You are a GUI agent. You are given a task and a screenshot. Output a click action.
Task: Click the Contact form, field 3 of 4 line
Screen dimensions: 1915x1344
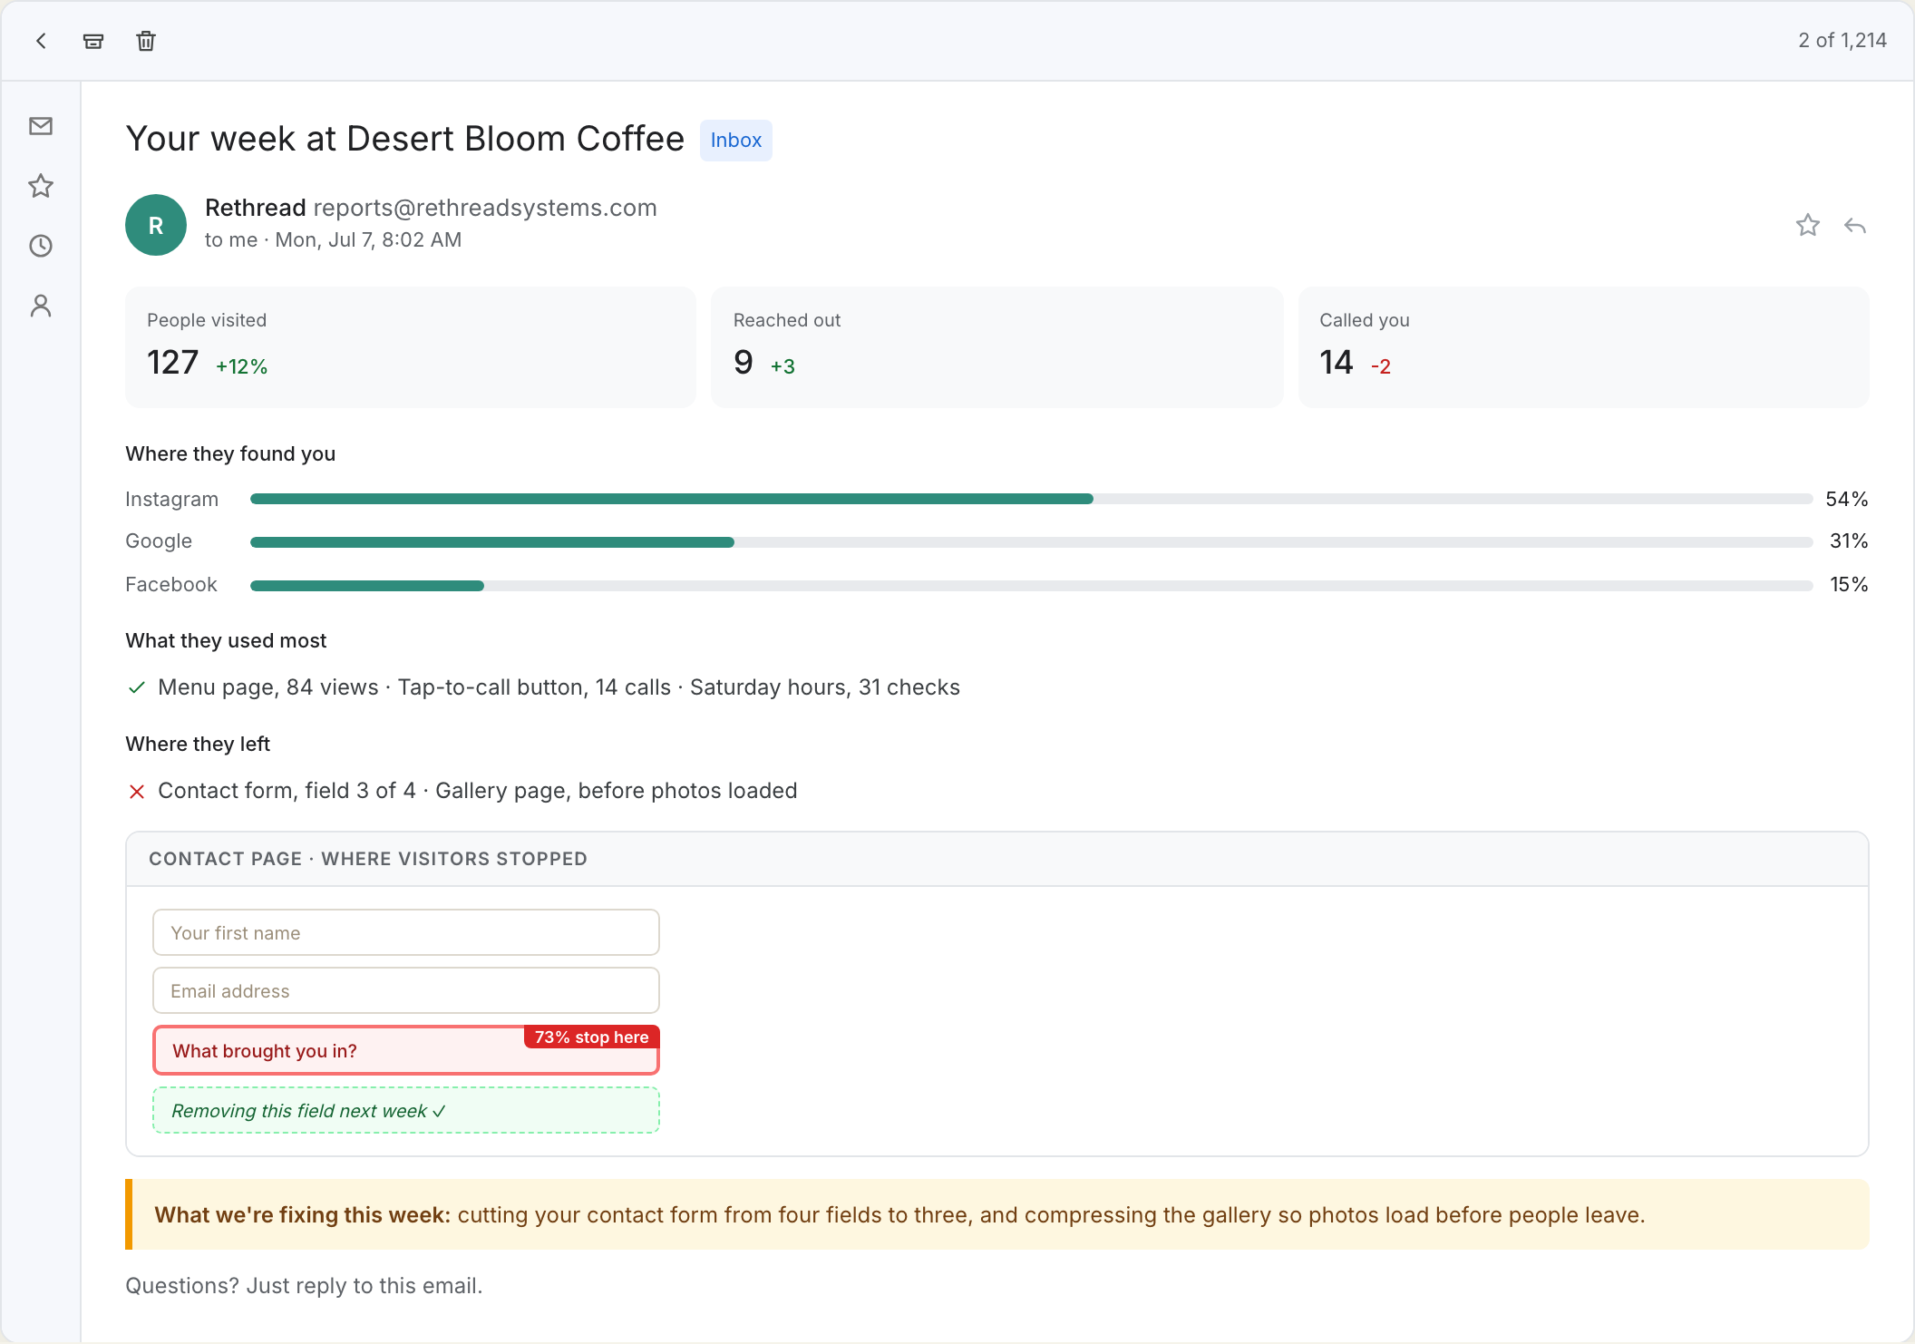pyautogui.click(x=478, y=791)
